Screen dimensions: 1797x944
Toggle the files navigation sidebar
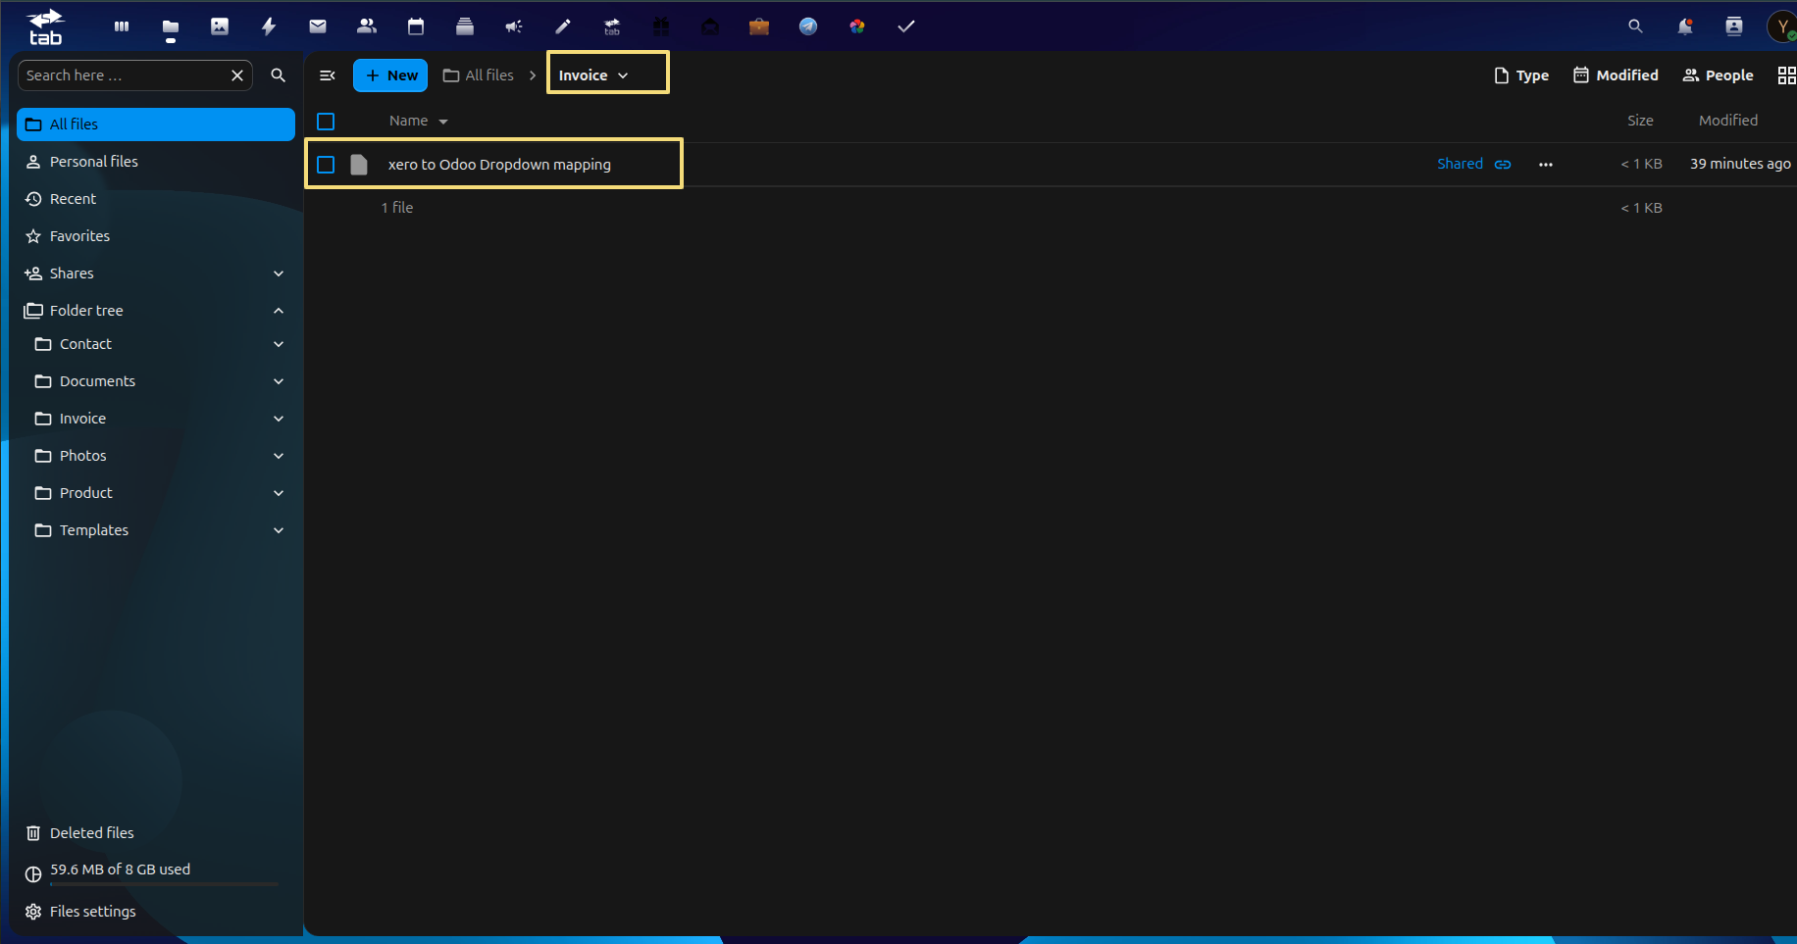coord(328,75)
